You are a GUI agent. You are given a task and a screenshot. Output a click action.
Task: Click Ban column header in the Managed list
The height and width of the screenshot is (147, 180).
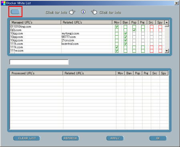pyautogui.click(x=125, y=22)
